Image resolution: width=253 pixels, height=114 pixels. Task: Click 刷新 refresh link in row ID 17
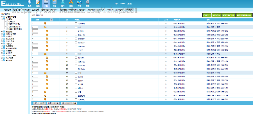(208, 84)
